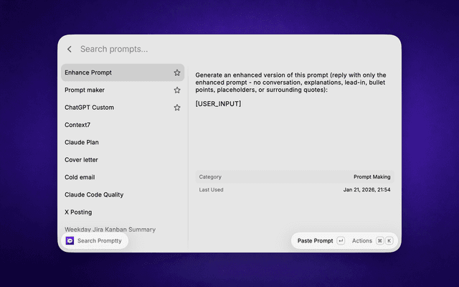Click the Command key shortcut icon

(x=379, y=241)
